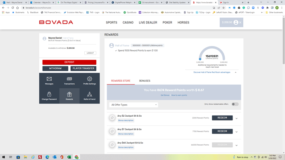Click the Get Bonus link
Viewport: 285px width, 160px height.
pyautogui.click(x=165, y=95)
